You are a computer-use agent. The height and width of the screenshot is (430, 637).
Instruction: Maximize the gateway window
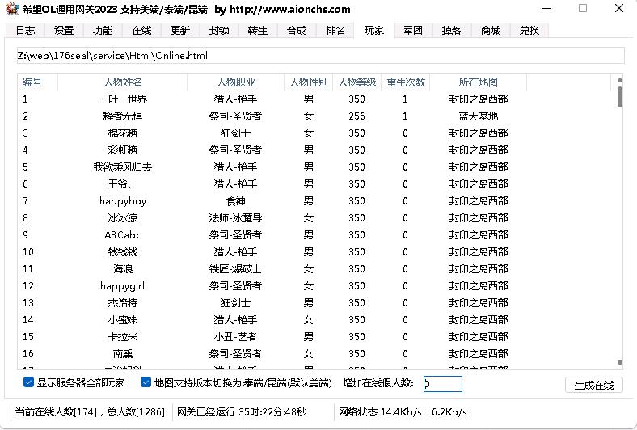point(583,9)
